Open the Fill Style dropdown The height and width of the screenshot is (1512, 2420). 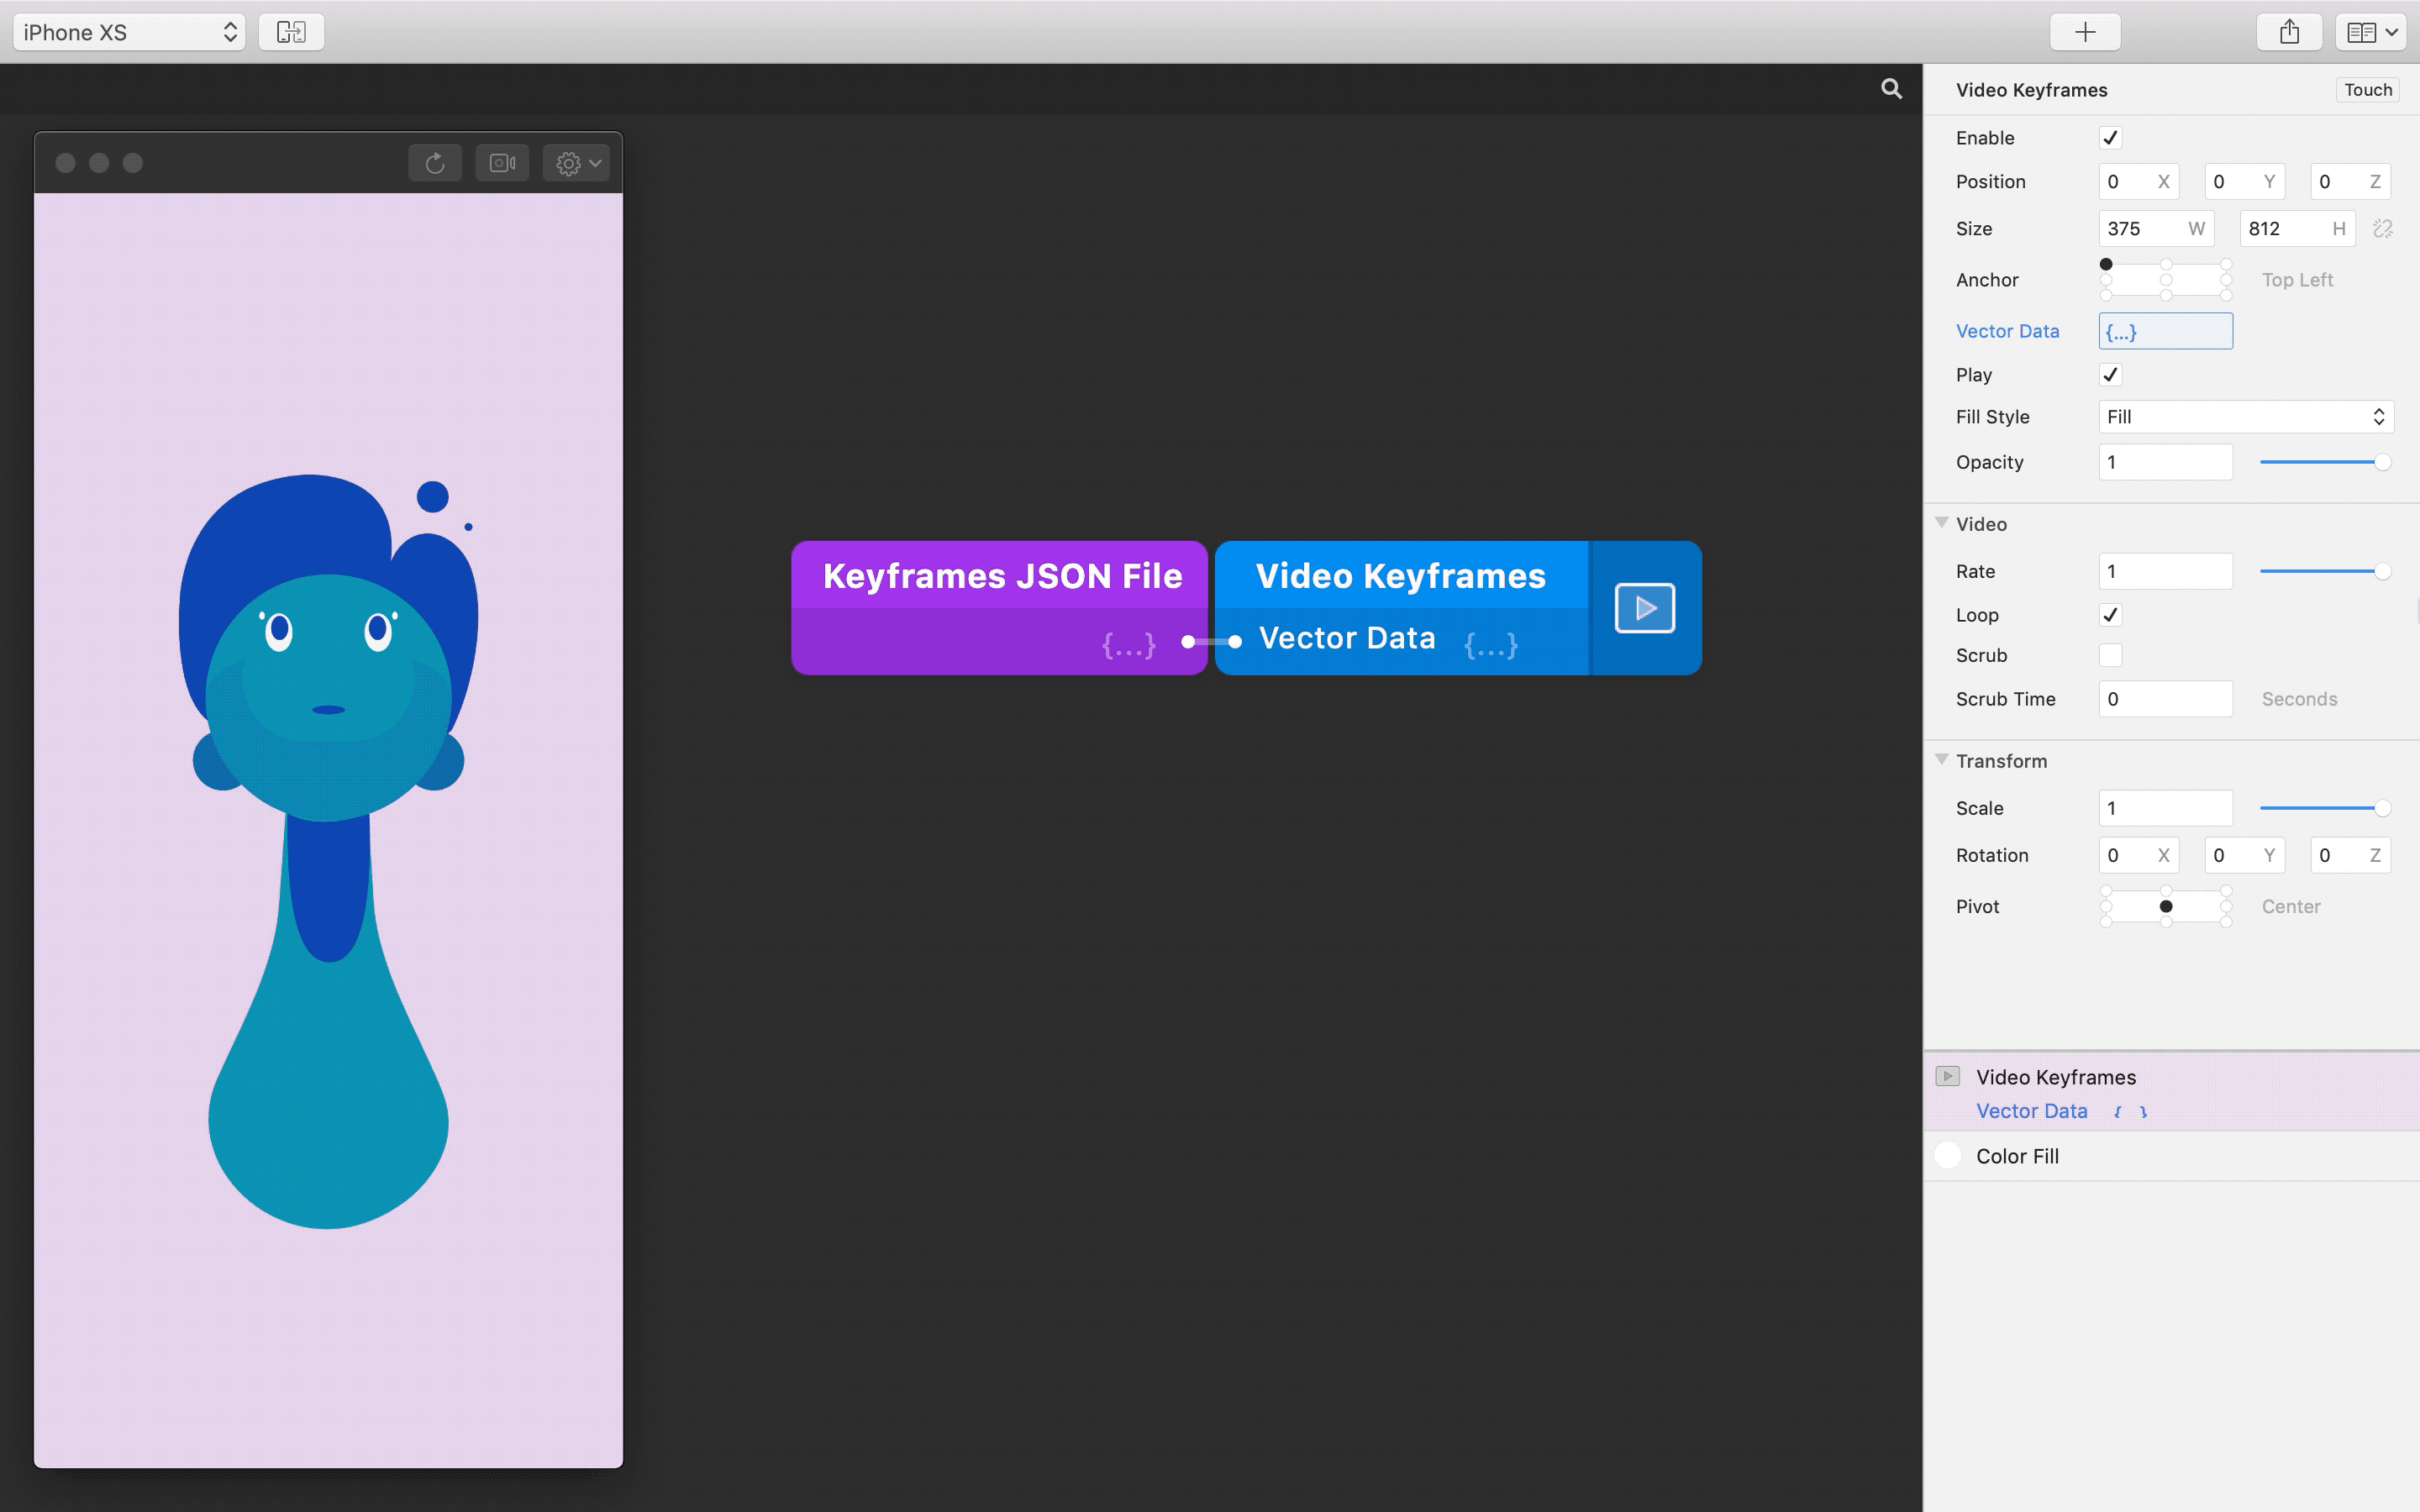pos(2245,417)
